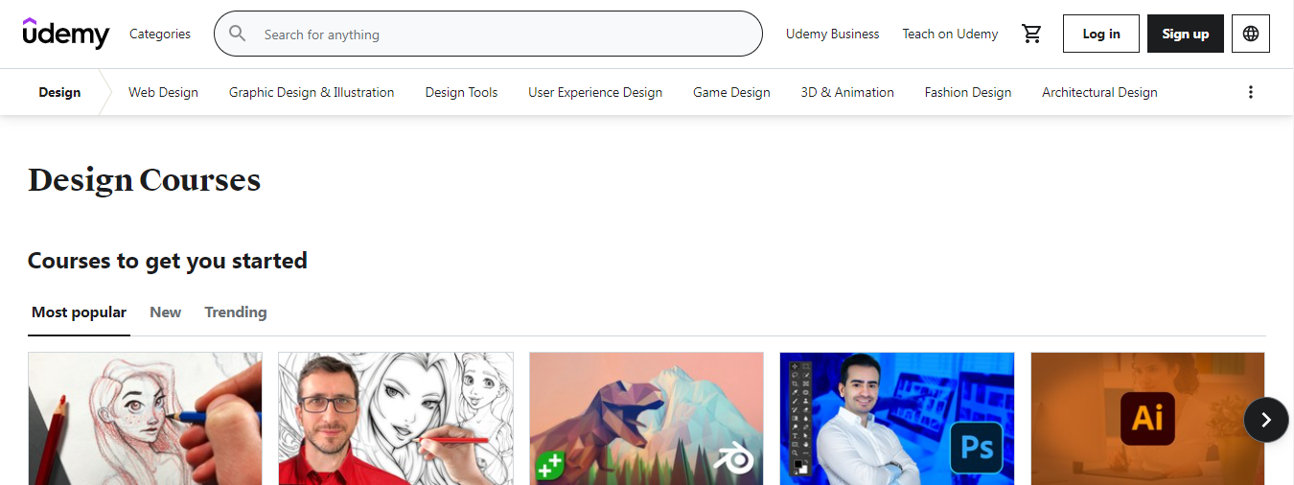The height and width of the screenshot is (485, 1294).
Task: Select the Most popular tab
Action: [x=79, y=312]
